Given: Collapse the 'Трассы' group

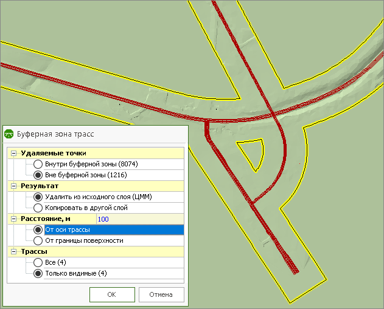Looking at the screenshot, I should point(14,251).
